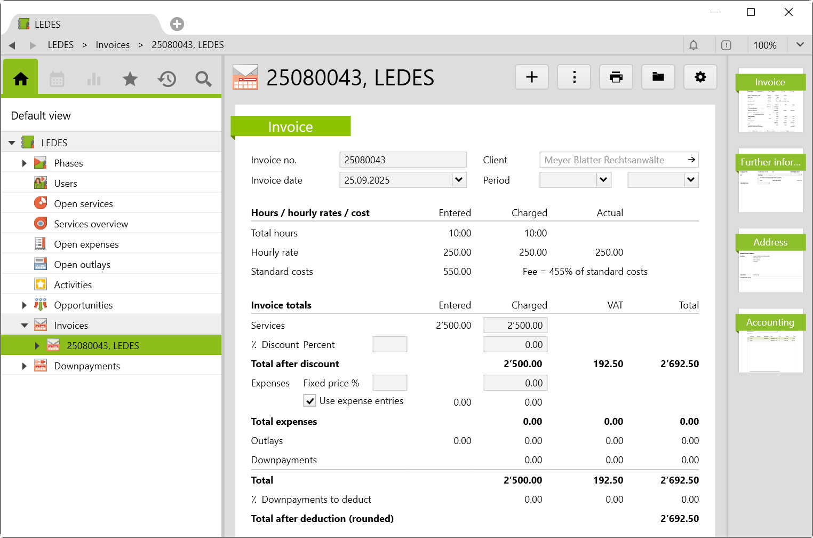The width and height of the screenshot is (813, 538).
Task: Open the history clock icon
Action: point(166,79)
